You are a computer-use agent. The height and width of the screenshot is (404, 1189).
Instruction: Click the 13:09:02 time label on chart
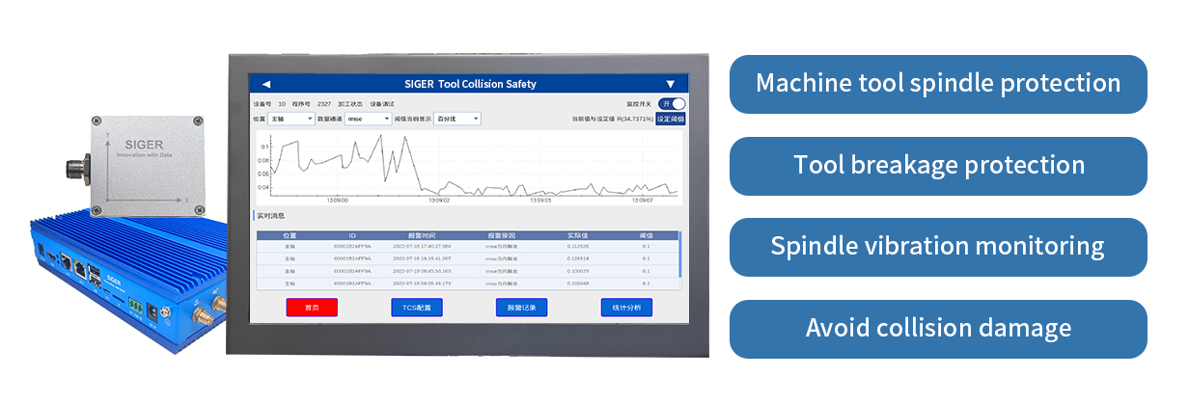tap(439, 201)
